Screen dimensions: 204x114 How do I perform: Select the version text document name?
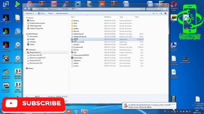[76, 66]
